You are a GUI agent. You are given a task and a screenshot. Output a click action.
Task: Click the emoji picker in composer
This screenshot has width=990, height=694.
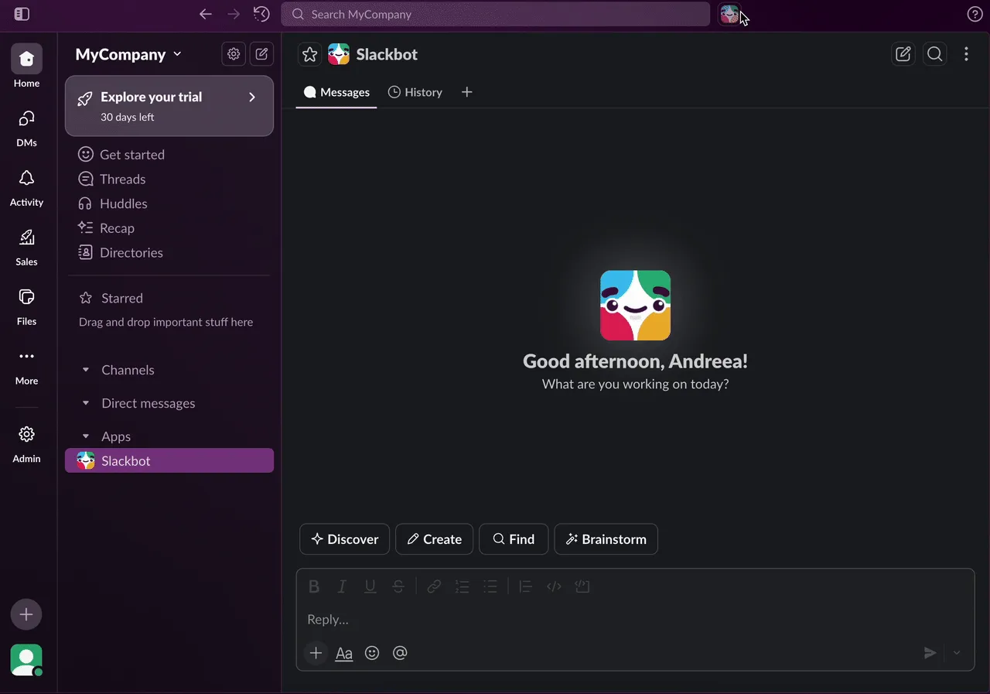[372, 653]
